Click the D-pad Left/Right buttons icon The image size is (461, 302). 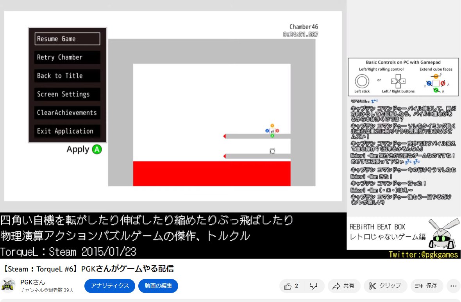[x=398, y=81]
